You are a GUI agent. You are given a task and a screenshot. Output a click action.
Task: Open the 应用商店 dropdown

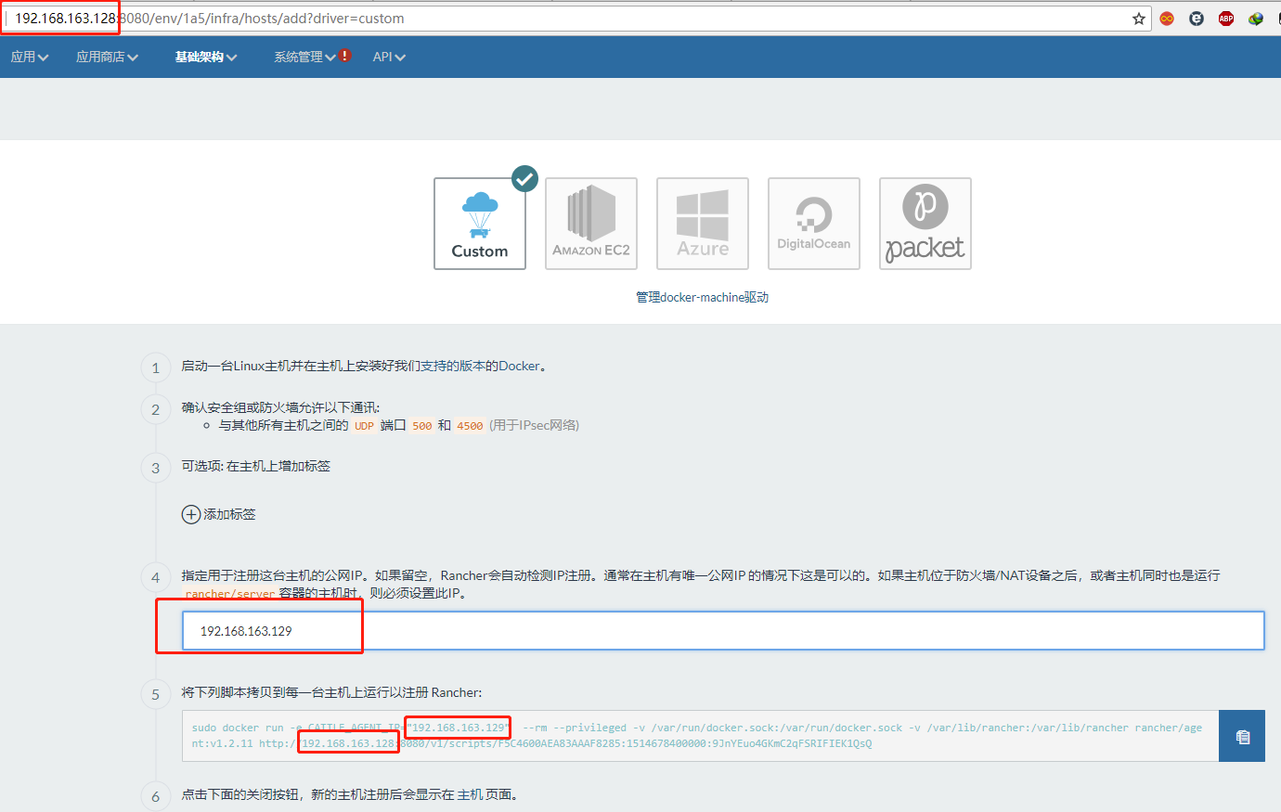pos(107,57)
